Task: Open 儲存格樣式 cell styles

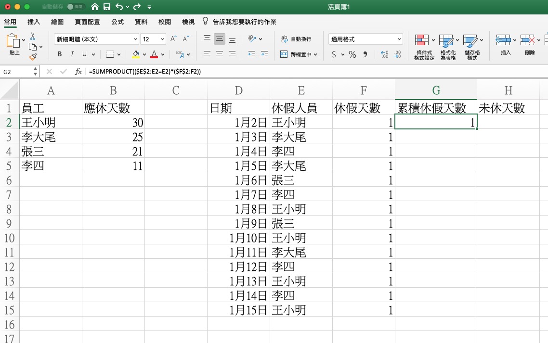Action: (x=472, y=47)
